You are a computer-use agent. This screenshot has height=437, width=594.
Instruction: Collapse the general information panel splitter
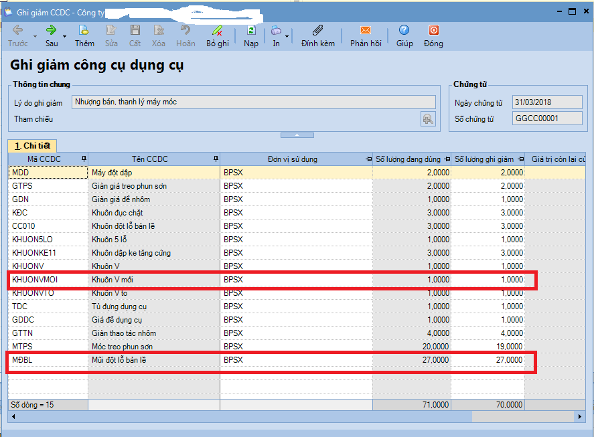tap(297, 135)
